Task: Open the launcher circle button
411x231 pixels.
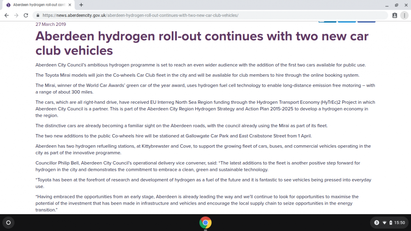Action: (x=8, y=223)
